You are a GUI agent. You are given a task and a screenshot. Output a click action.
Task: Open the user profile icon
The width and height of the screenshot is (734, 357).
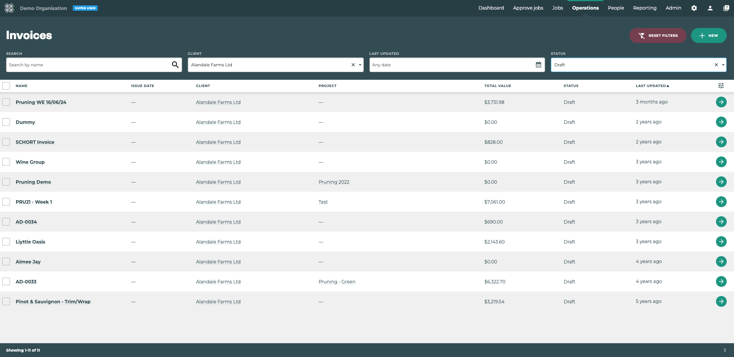710,8
